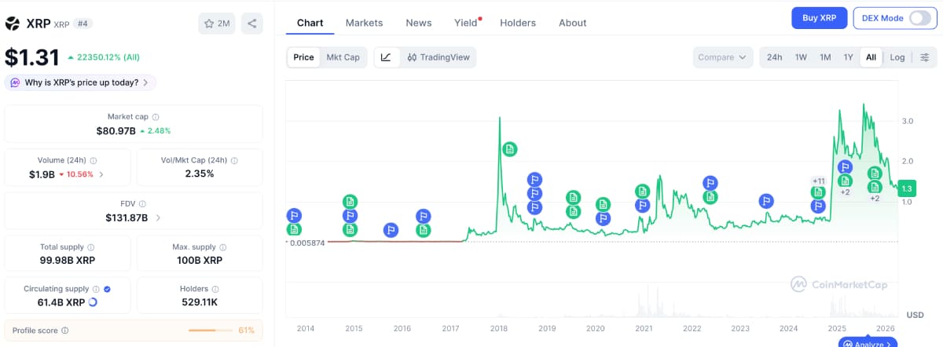The width and height of the screenshot is (943, 347).
Task: Expand Volume (24h) details chevron
Action: click(101, 174)
